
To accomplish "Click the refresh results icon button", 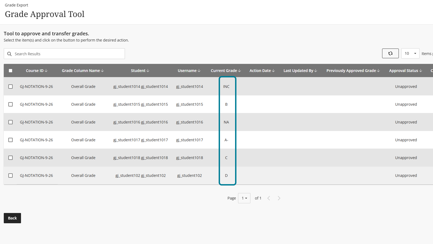I will point(390,53).
